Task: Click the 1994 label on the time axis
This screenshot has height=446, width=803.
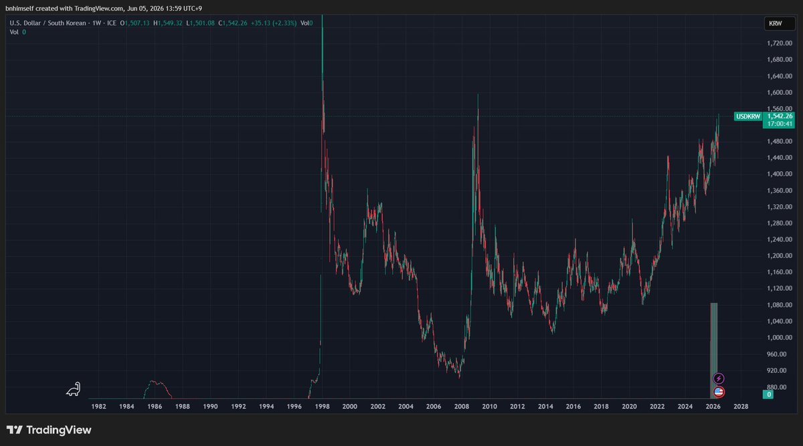Action: [266, 406]
